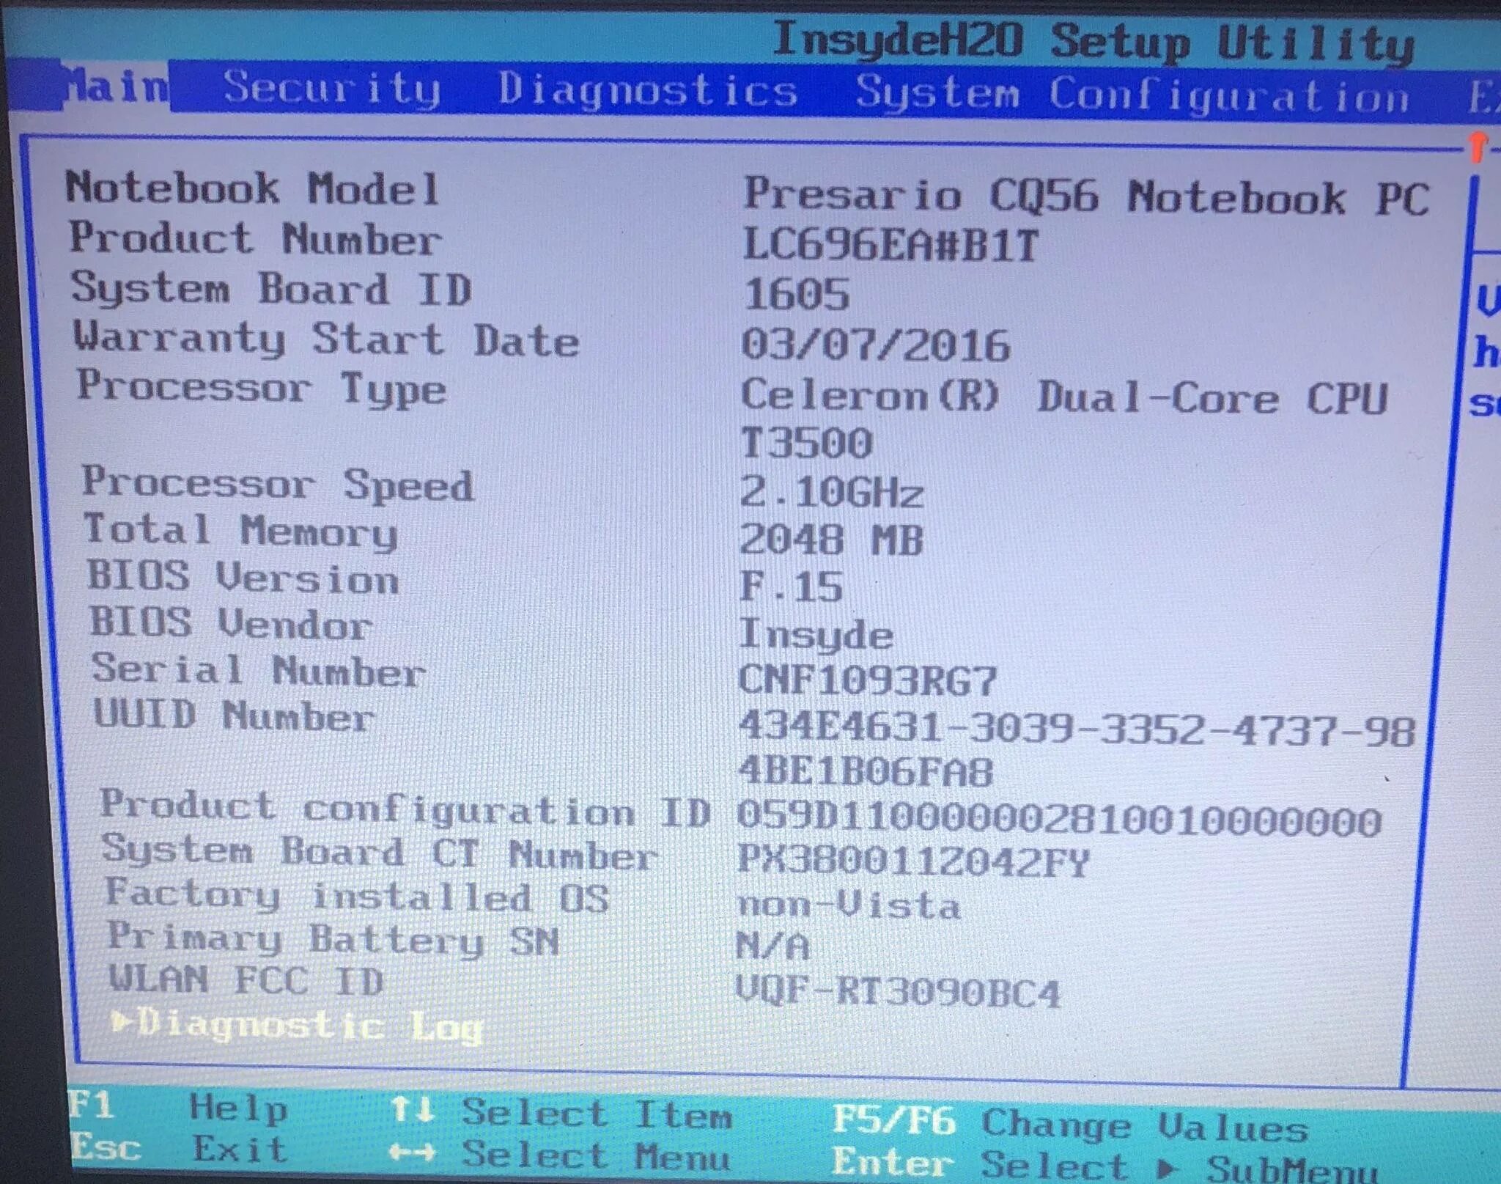Open the Diagnostics tab
The image size is (1501, 1184).
648,91
